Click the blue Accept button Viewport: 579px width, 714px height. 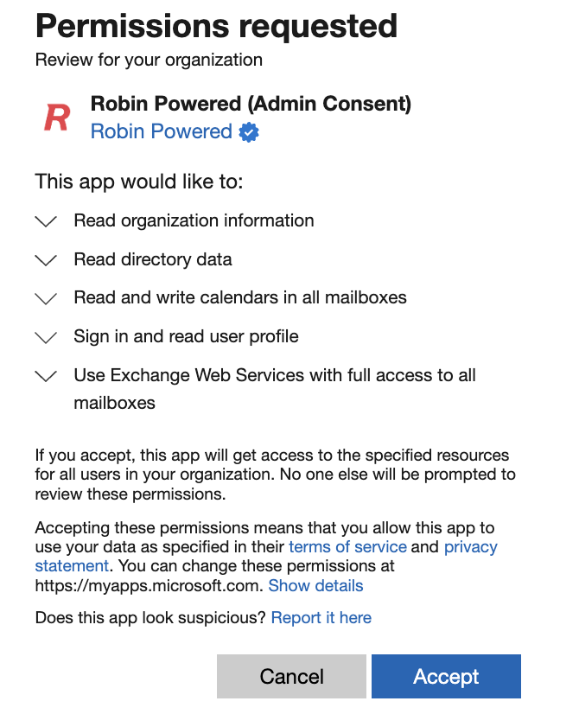click(x=446, y=676)
